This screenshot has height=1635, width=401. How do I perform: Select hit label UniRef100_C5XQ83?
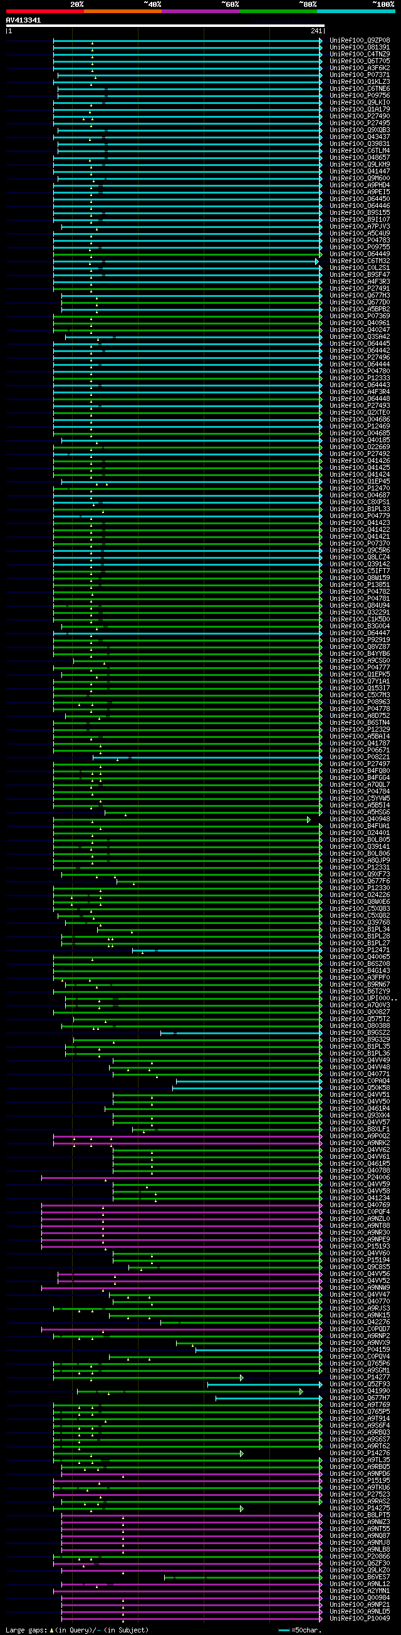pos(360,909)
